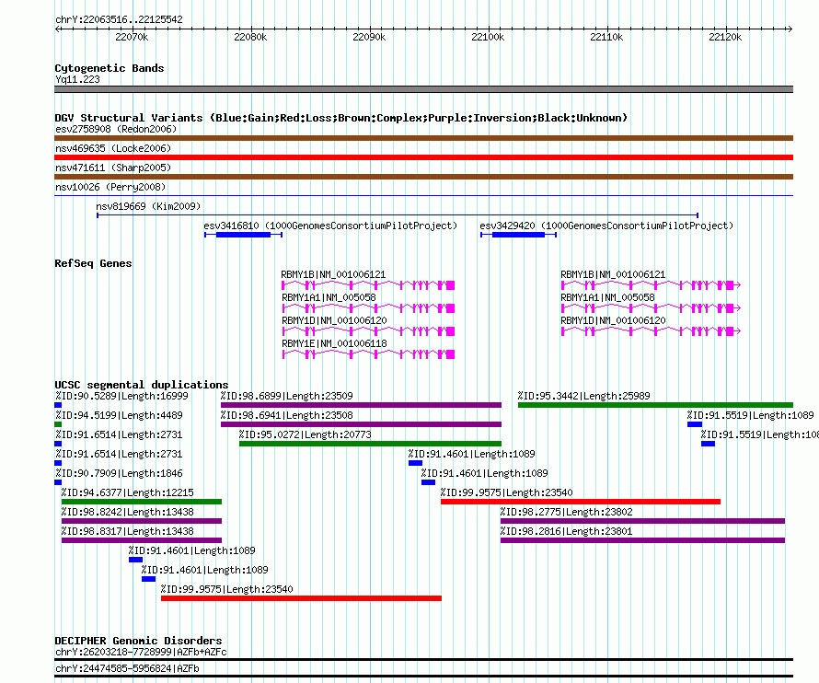
Task: Select duplication %ID:90.7909|Length:1846
Action: point(119,473)
